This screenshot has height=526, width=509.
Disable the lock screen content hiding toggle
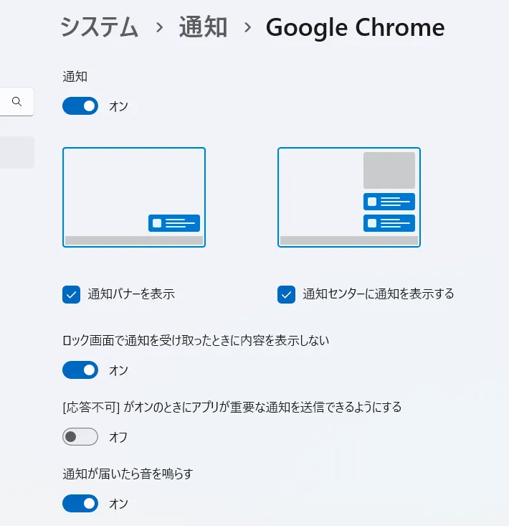(x=80, y=370)
